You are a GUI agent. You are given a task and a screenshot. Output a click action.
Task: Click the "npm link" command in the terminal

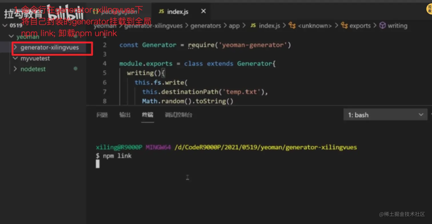(117, 156)
